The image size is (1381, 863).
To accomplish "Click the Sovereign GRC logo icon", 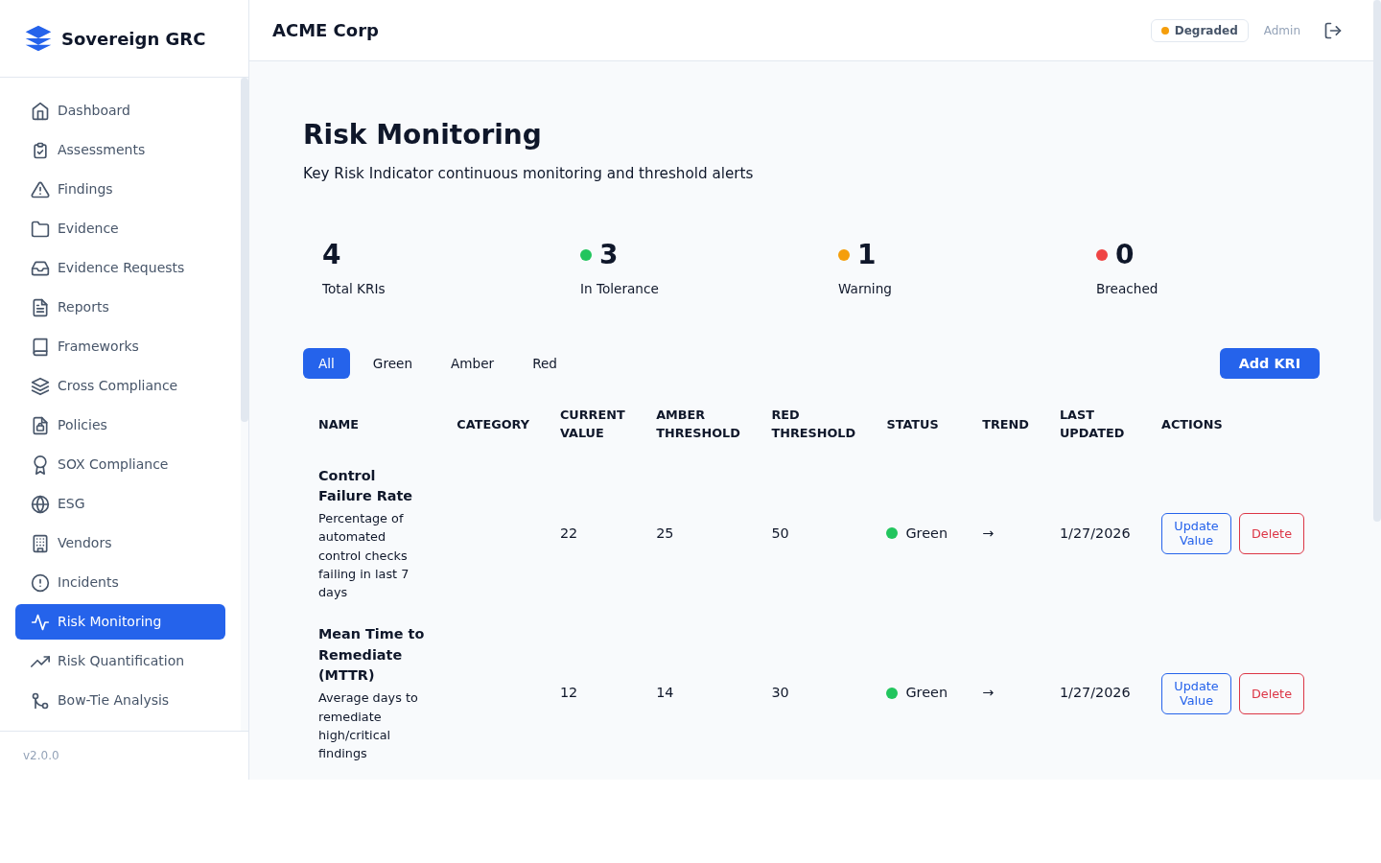I will (38, 38).
